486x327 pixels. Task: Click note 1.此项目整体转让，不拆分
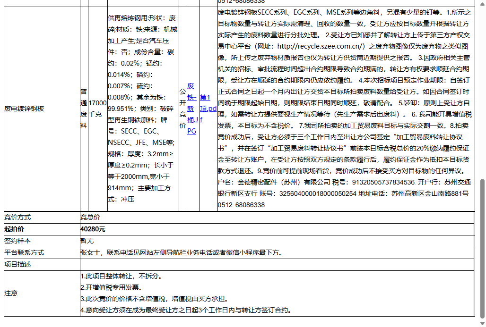coord(121,276)
